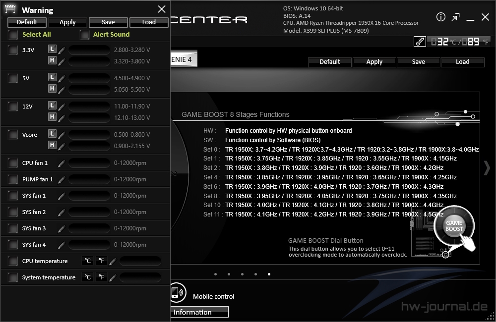This screenshot has width=496, height=322.
Task: Click Load in the main window
Action: (462, 62)
